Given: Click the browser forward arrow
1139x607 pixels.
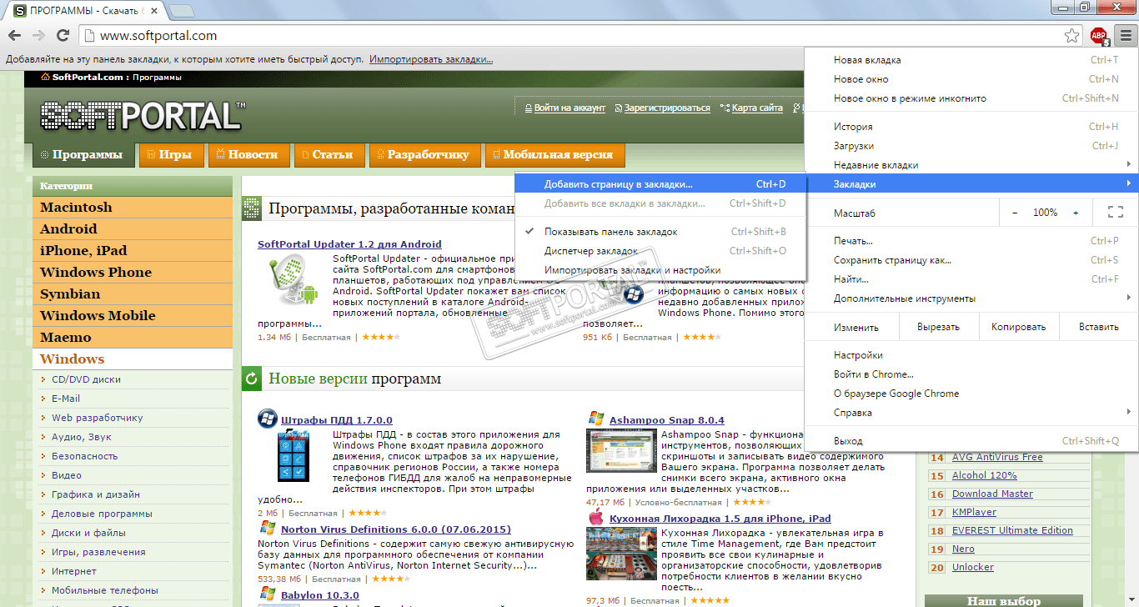Looking at the screenshot, I should pyautogui.click(x=38, y=36).
